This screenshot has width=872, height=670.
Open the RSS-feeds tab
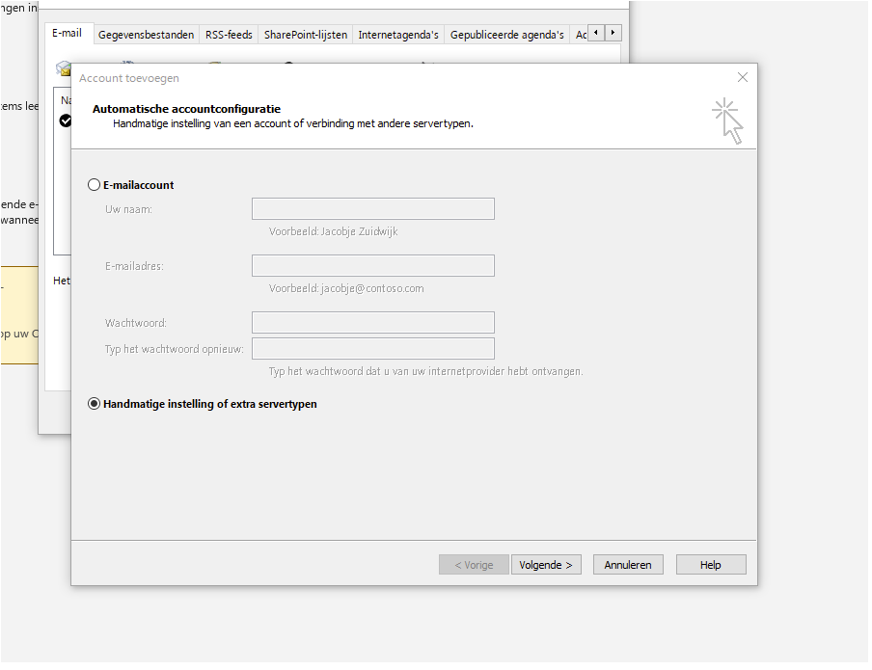point(229,35)
